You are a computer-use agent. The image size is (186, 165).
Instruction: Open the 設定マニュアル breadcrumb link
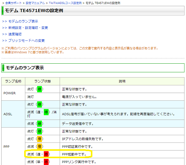coord(35,3)
